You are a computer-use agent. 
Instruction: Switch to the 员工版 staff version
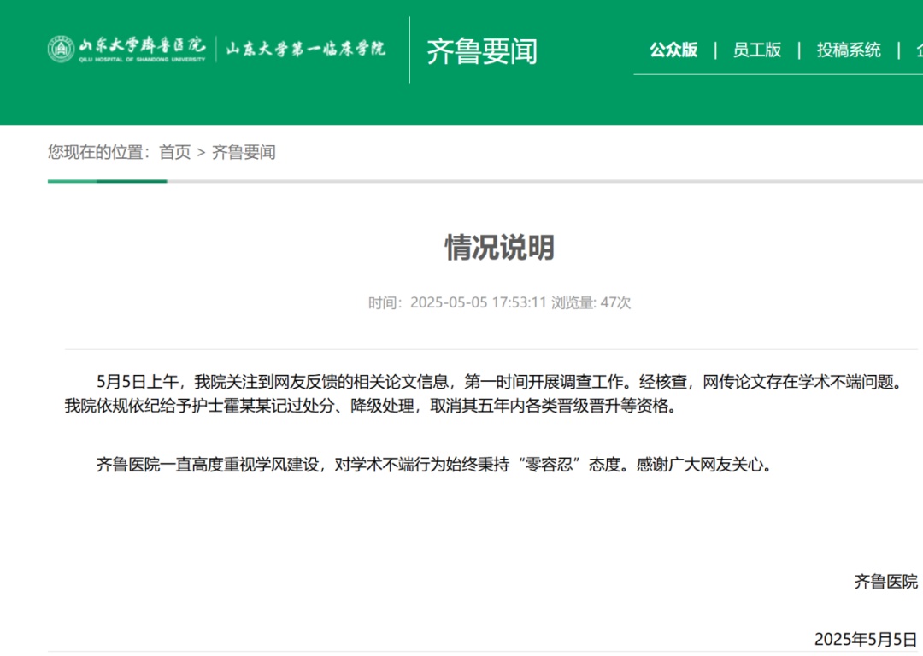pos(755,51)
